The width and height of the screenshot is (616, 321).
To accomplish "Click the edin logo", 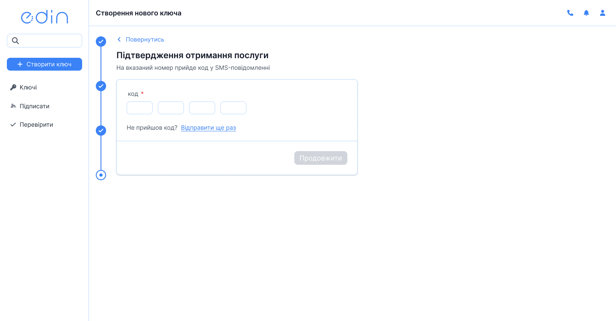I will click(x=44, y=17).
